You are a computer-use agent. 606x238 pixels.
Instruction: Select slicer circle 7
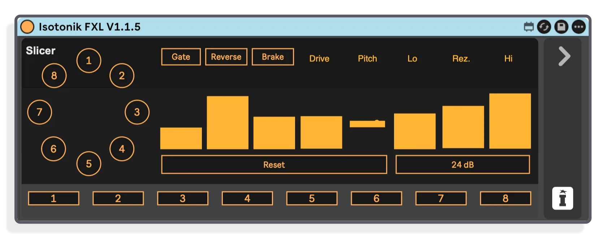[40, 112]
